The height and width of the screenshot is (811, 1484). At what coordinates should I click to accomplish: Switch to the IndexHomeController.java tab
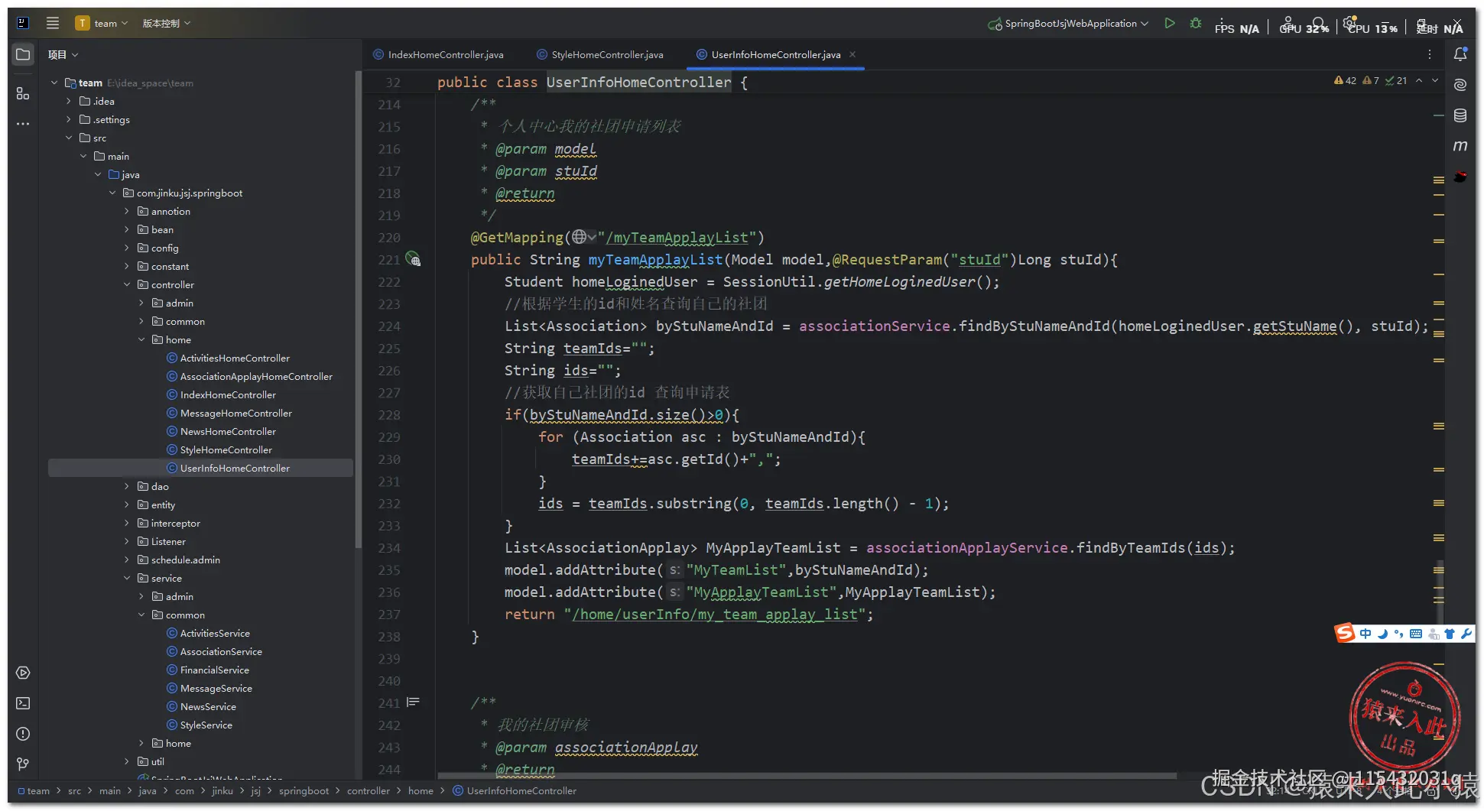438,54
